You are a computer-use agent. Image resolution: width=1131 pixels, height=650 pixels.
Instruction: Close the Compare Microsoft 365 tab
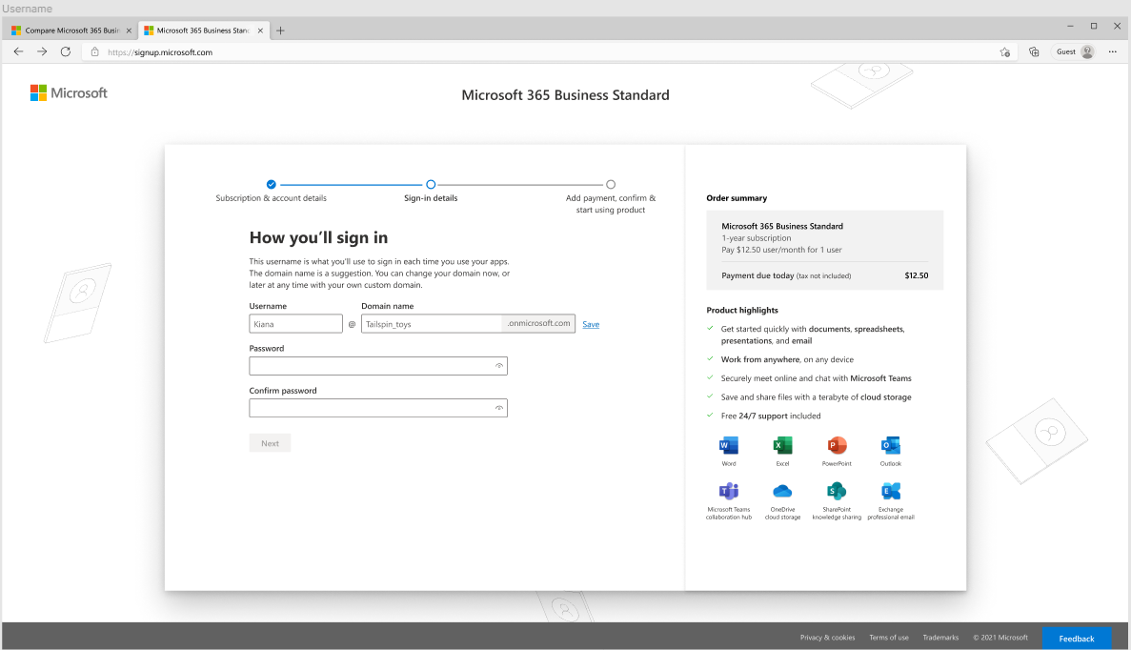130,30
